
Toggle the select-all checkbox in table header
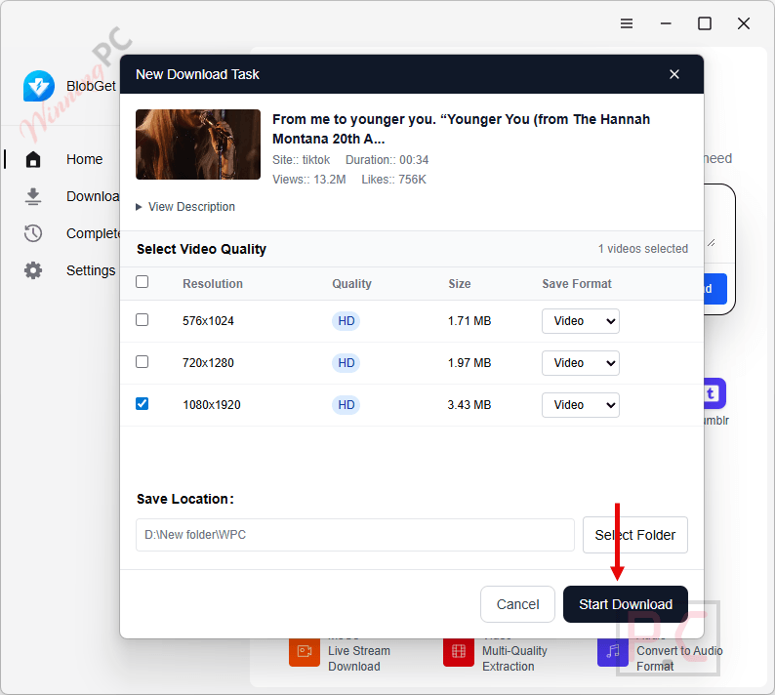click(142, 282)
